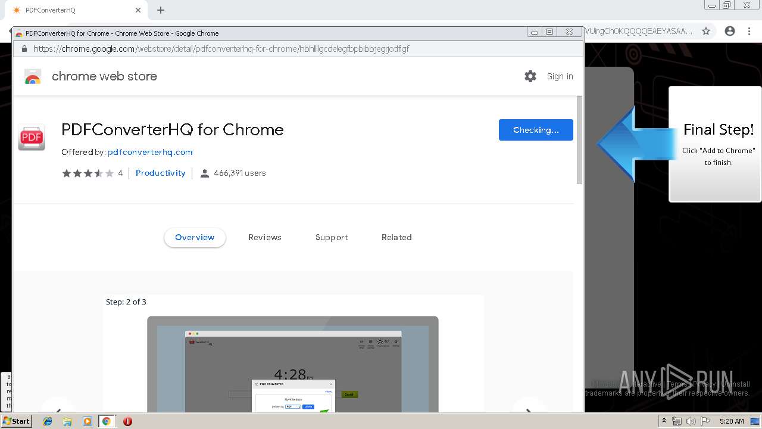Select Chrome icon in taskbar
Image resolution: width=762 pixels, height=429 pixels.
(x=107, y=421)
